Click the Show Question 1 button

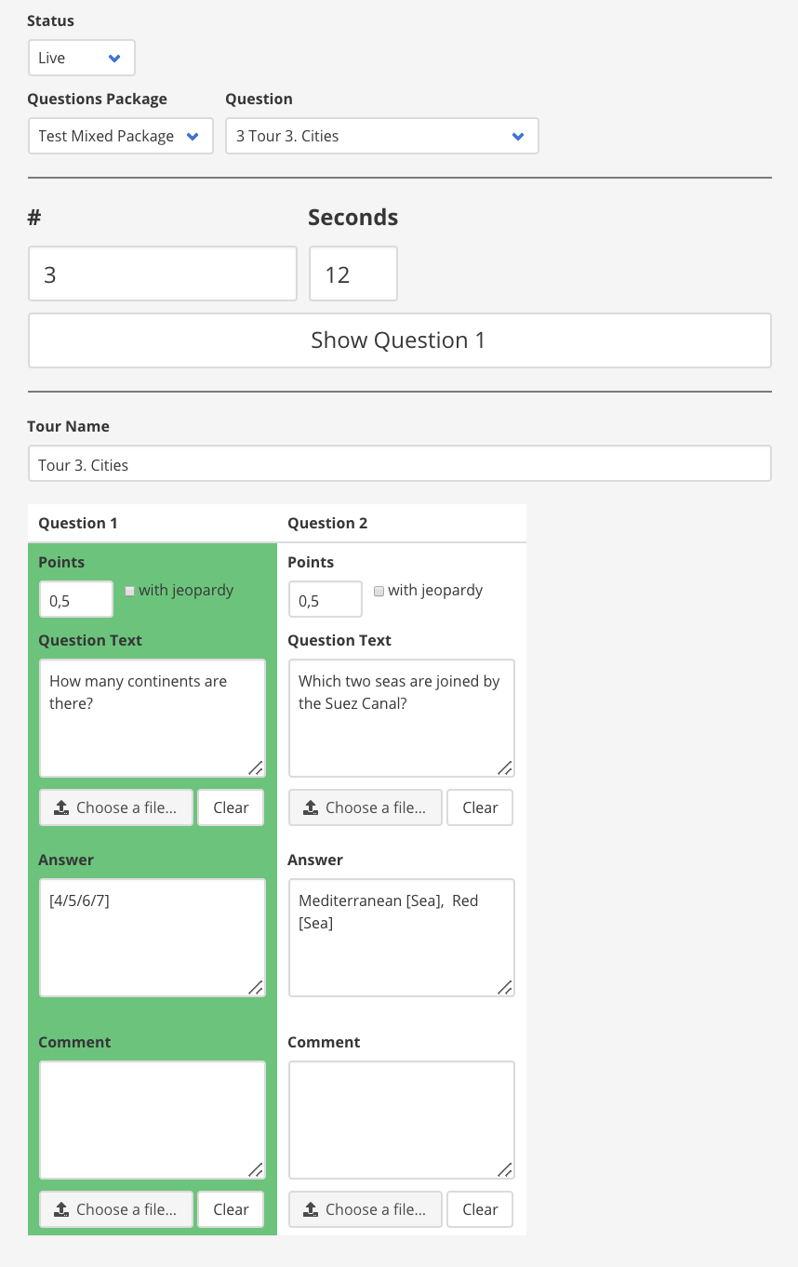(x=400, y=340)
